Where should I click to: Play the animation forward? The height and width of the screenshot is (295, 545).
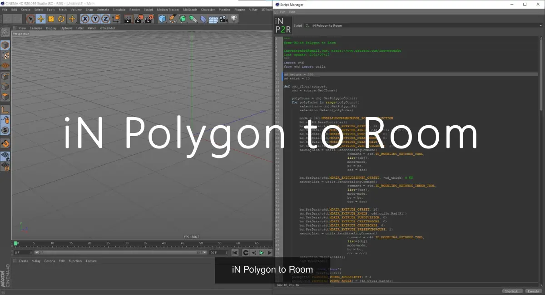(262, 253)
